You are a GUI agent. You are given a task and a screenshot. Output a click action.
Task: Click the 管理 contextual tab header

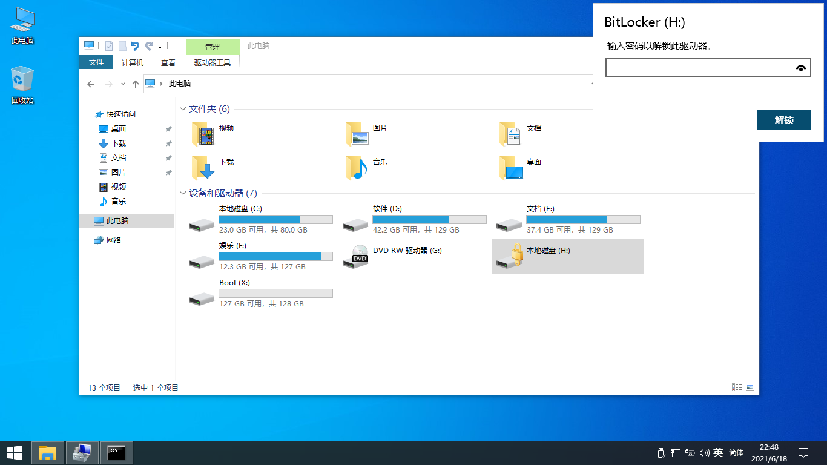(x=213, y=47)
